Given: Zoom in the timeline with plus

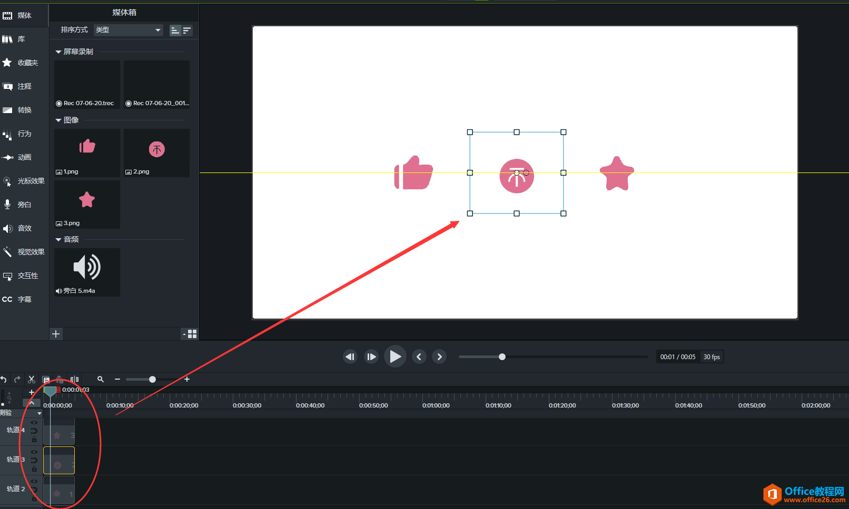Looking at the screenshot, I should [x=187, y=379].
